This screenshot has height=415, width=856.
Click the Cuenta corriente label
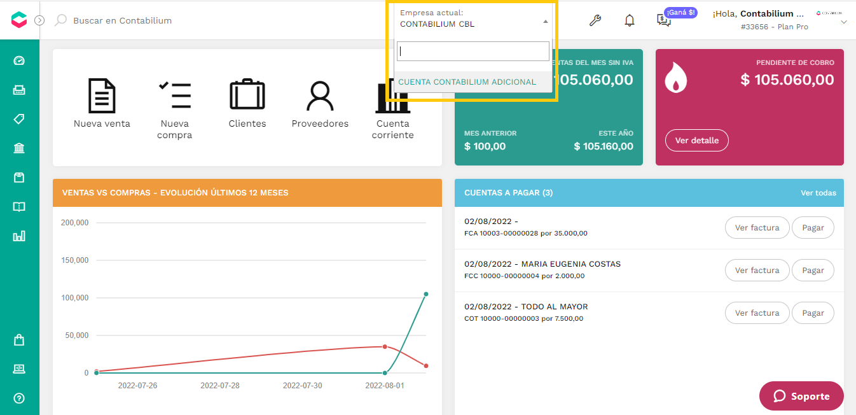[393, 129]
